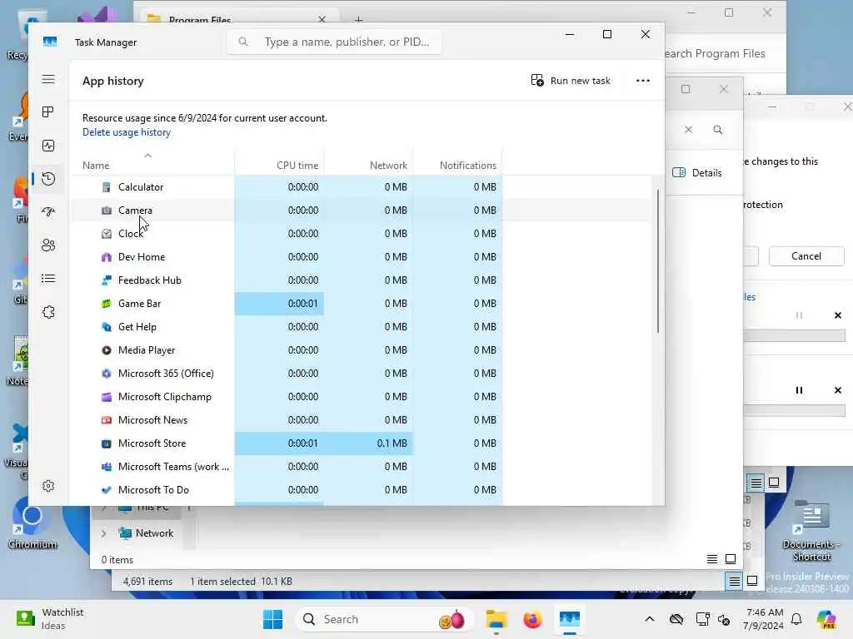
Task: Select the Microsoft 365 (Office) row
Action: point(361,374)
